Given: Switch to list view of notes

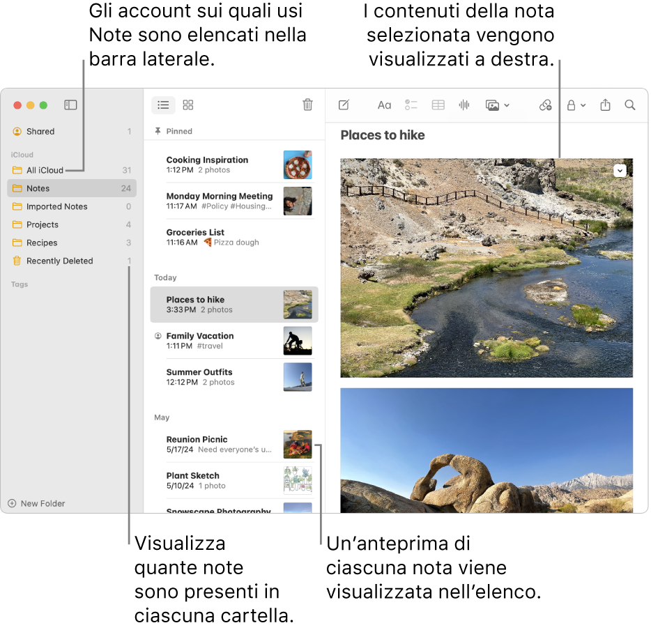Looking at the screenshot, I should coord(163,105).
